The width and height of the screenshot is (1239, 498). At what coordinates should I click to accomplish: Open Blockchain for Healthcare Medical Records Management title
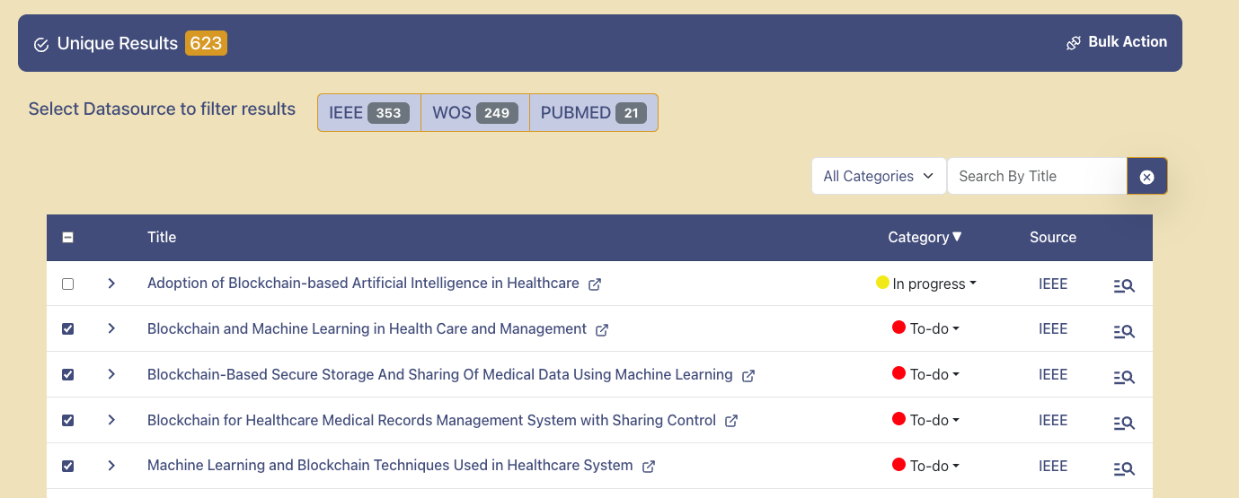(431, 421)
